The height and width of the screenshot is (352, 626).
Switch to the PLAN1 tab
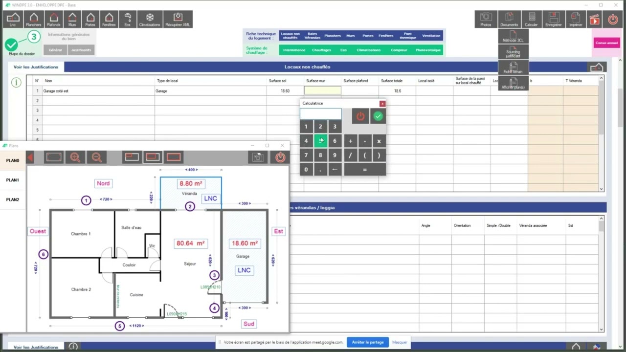click(13, 180)
